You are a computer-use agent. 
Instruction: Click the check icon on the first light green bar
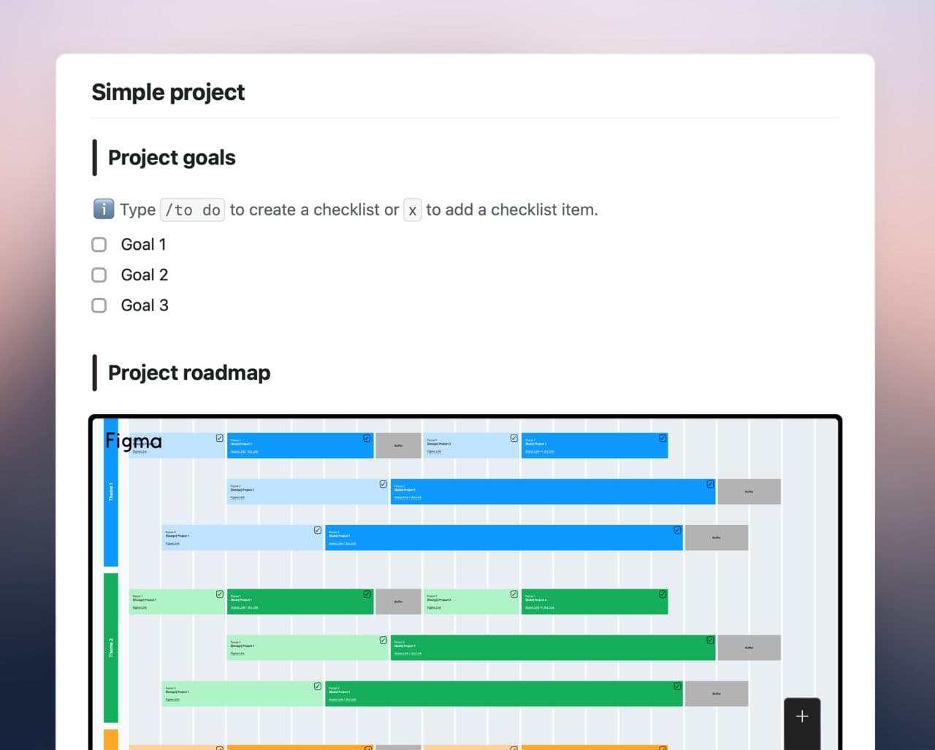coord(219,594)
